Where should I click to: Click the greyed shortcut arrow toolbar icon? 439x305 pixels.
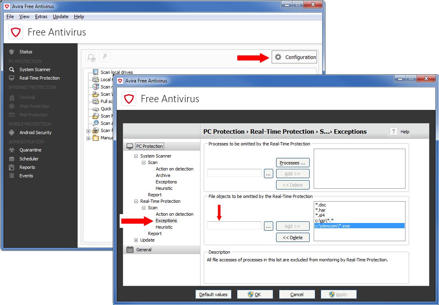[105, 57]
